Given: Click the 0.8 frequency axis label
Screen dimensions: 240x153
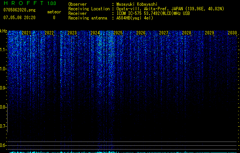Looking at the screenshot, I should [x=3, y=107].
